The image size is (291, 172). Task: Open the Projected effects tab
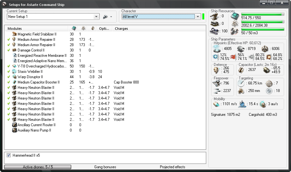pyautogui.click(x=172, y=167)
